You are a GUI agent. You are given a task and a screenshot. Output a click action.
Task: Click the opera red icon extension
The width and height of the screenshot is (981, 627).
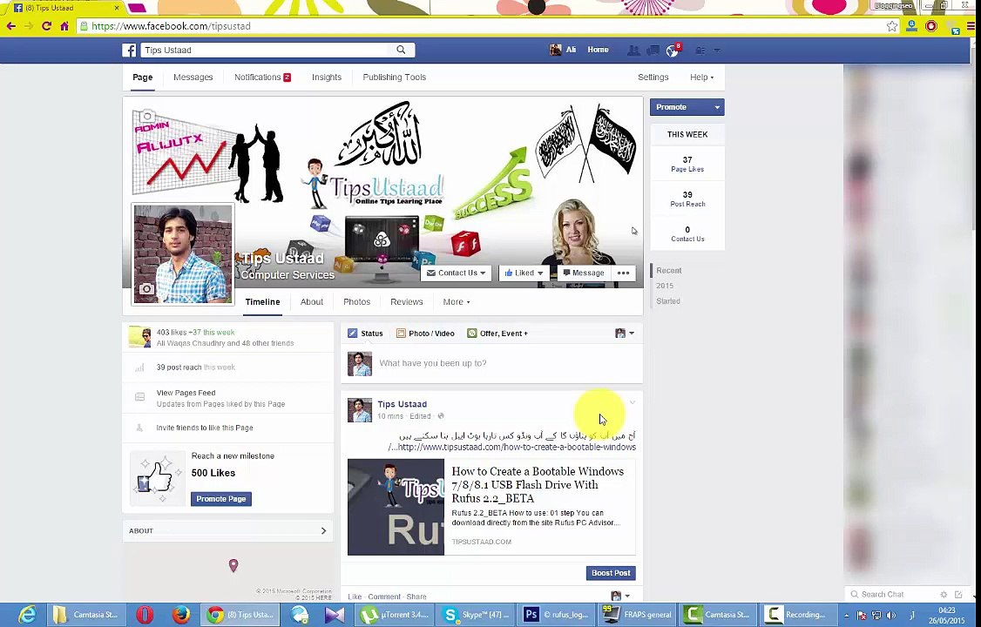click(x=931, y=26)
